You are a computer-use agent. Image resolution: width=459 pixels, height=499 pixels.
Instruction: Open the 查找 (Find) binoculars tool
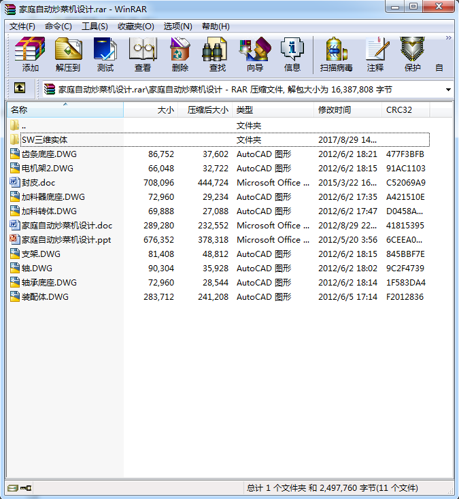[x=217, y=54]
